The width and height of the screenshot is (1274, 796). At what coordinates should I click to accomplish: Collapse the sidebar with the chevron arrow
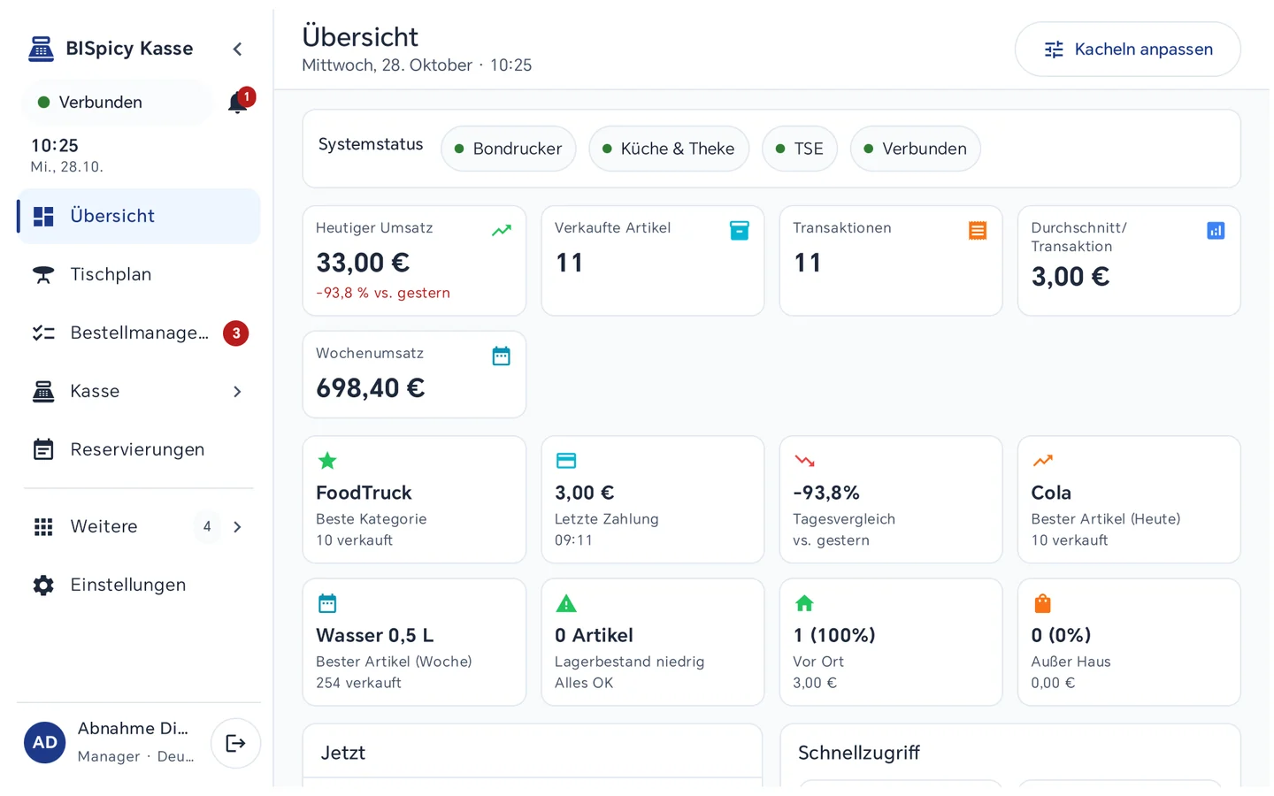(237, 49)
